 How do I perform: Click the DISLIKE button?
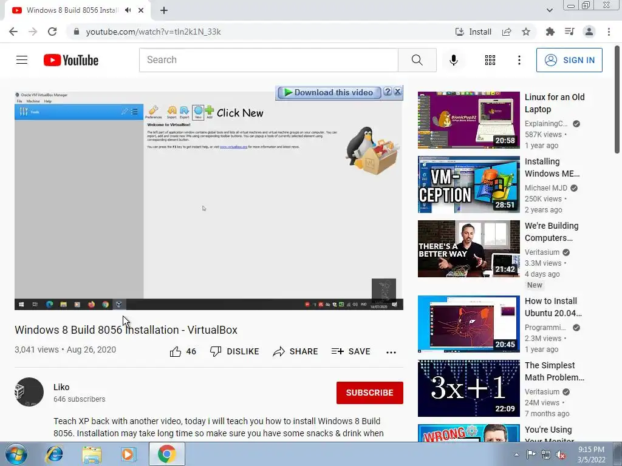coord(234,351)
